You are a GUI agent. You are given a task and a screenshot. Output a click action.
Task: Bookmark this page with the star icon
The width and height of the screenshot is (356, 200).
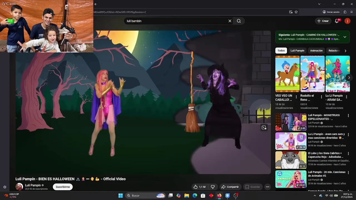pyautogui.click(x=296, y=12)
